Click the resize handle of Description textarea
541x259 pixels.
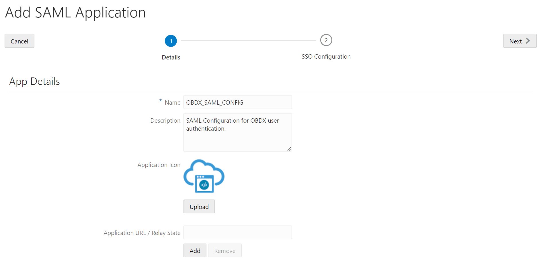click(289, 149)
